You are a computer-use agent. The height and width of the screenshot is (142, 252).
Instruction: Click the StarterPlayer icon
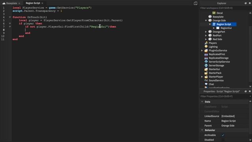206,77
